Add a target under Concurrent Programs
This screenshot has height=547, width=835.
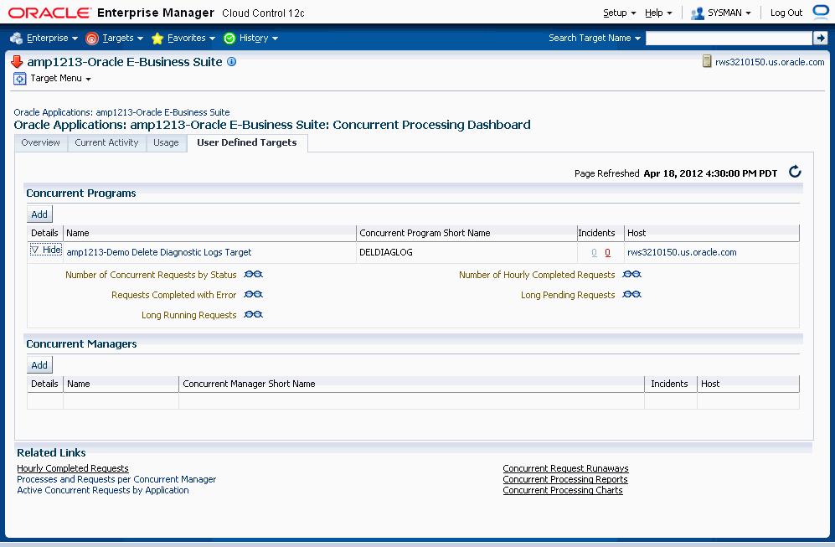point(39,214)
